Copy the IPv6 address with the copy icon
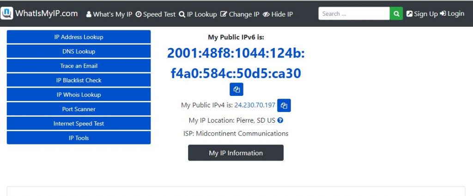The width and height of the screenshot is (473, 196). pos(236,89)
